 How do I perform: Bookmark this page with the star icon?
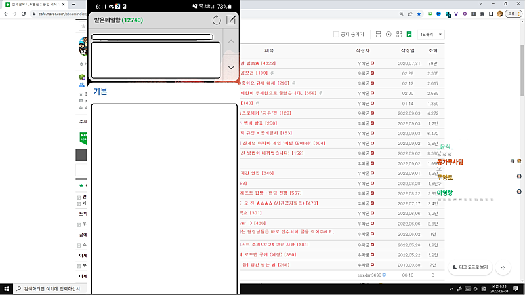coord(419,13)
